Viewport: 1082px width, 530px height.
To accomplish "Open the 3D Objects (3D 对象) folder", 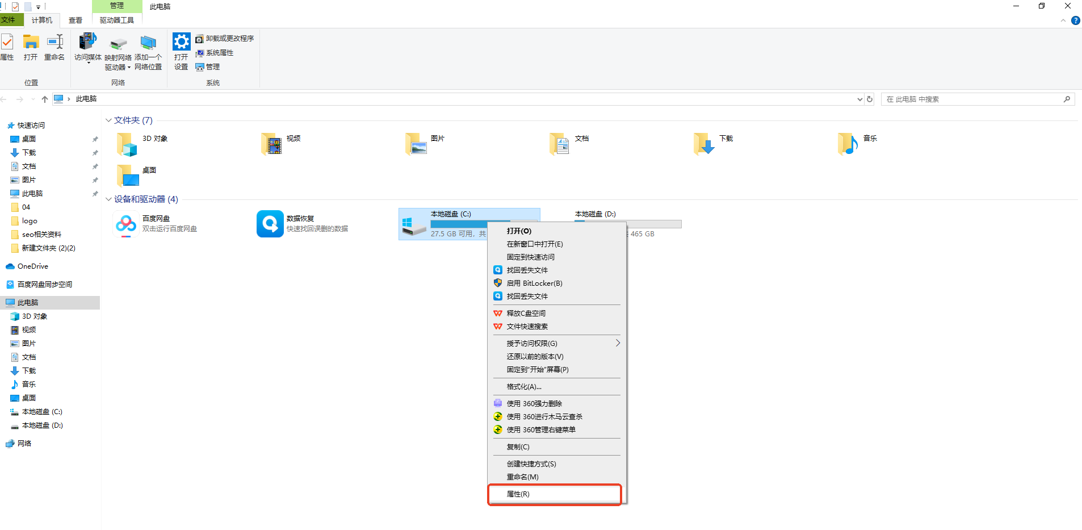I will coord(128,144).
